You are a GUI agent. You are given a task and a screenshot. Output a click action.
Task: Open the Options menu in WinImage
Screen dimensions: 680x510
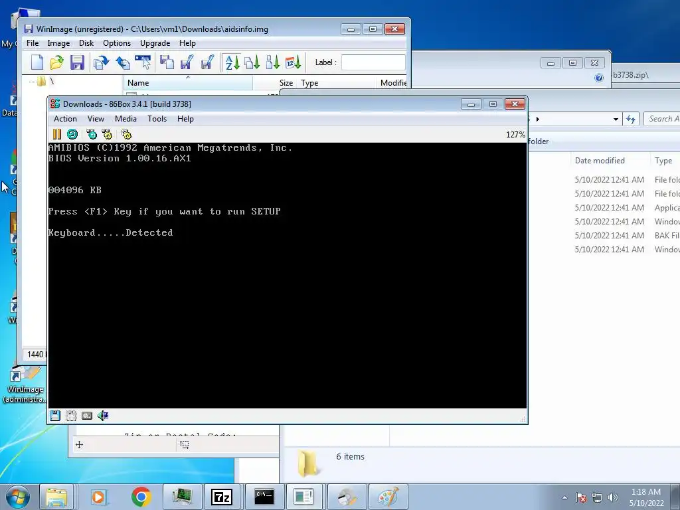pyautogui.click(x=117, y=43)
